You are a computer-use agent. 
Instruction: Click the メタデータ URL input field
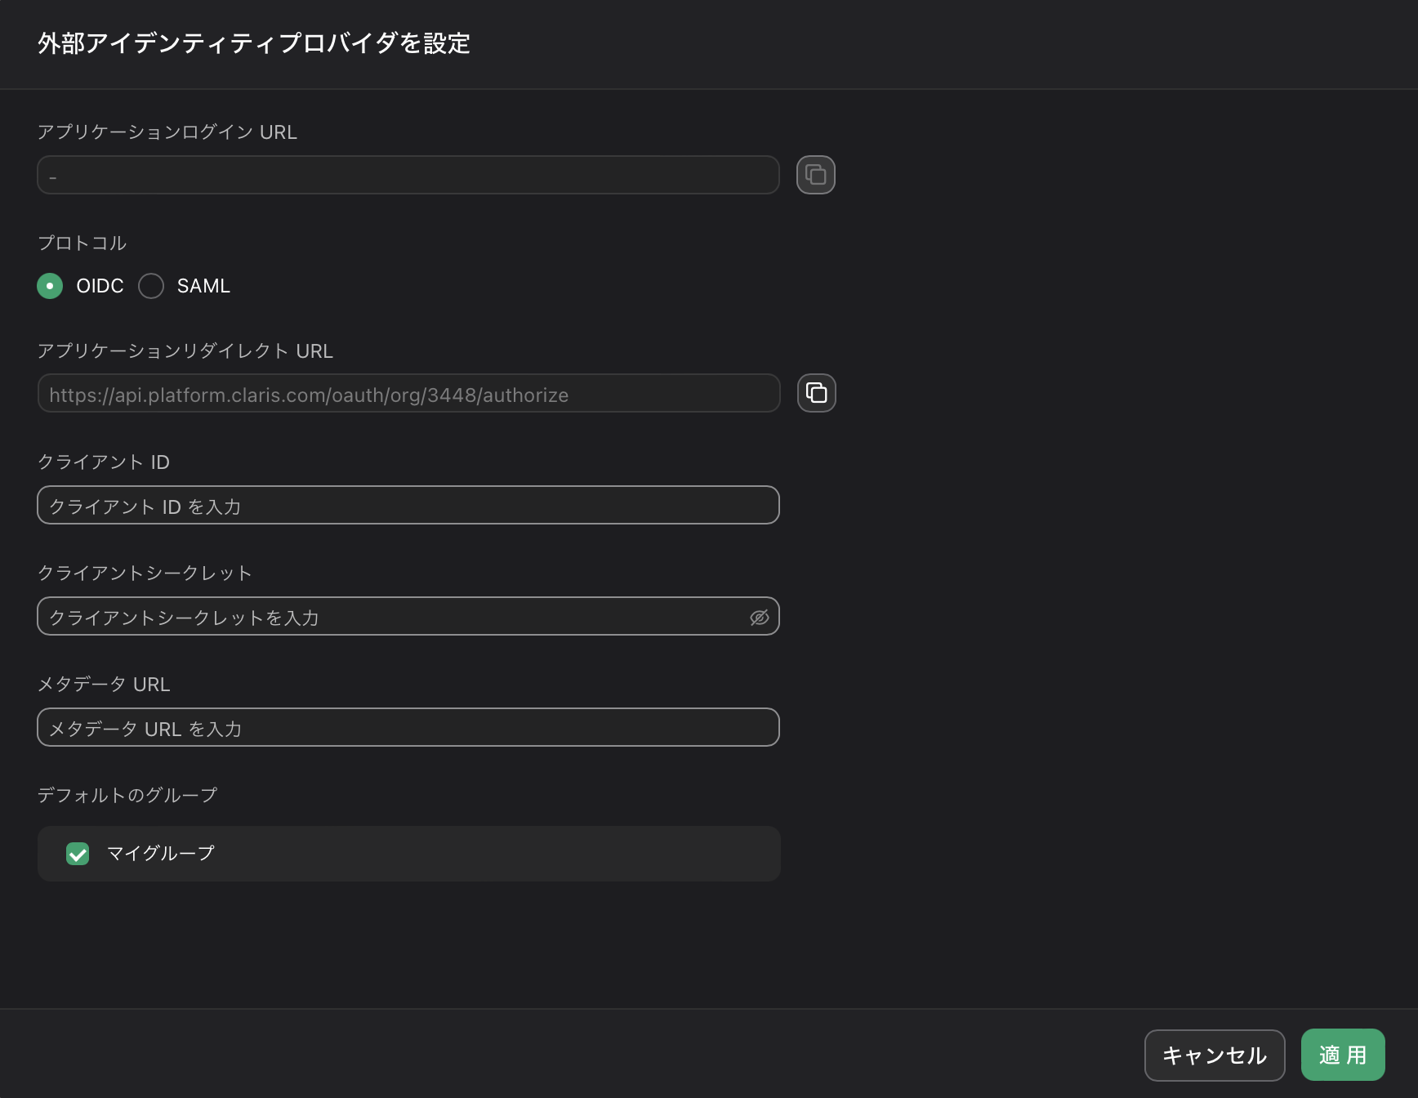408,727
